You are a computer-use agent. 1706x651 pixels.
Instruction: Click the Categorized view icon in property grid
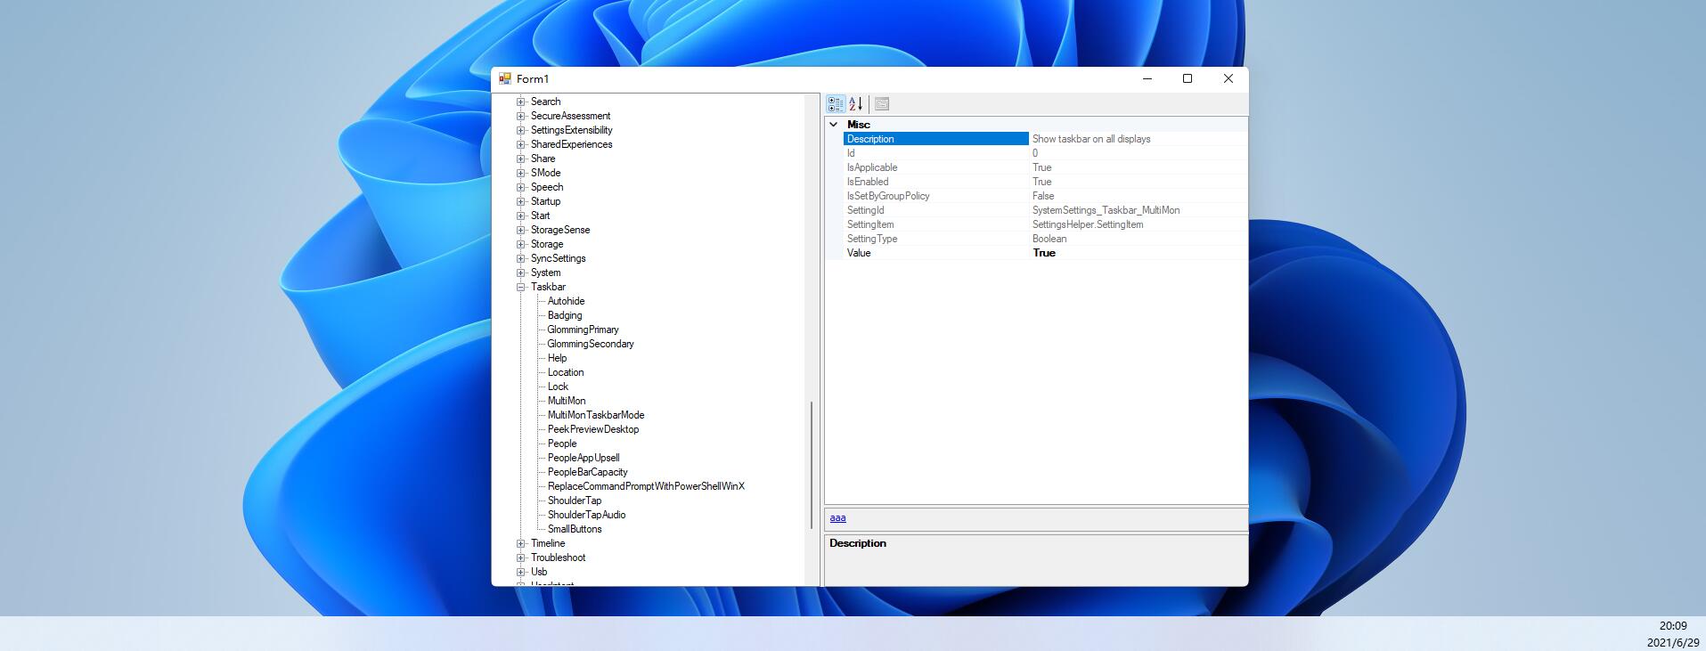click(x=835, y=104)
